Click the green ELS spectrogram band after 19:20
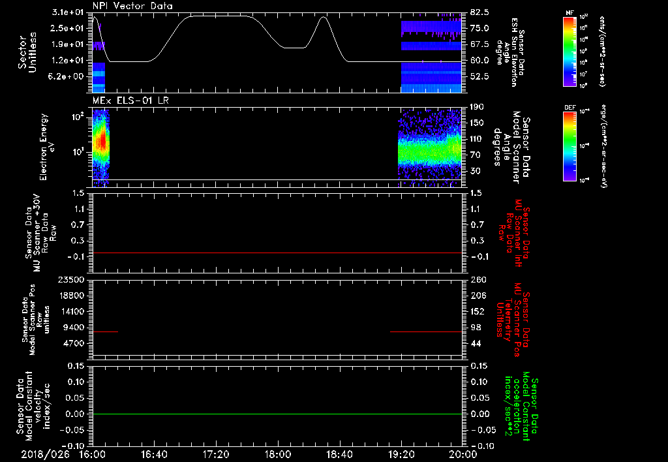The image size is (668, 462). (x=429, y=153)
